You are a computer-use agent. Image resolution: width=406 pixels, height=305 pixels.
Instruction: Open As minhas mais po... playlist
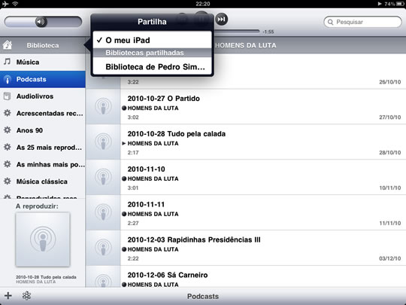pos(43,164)
